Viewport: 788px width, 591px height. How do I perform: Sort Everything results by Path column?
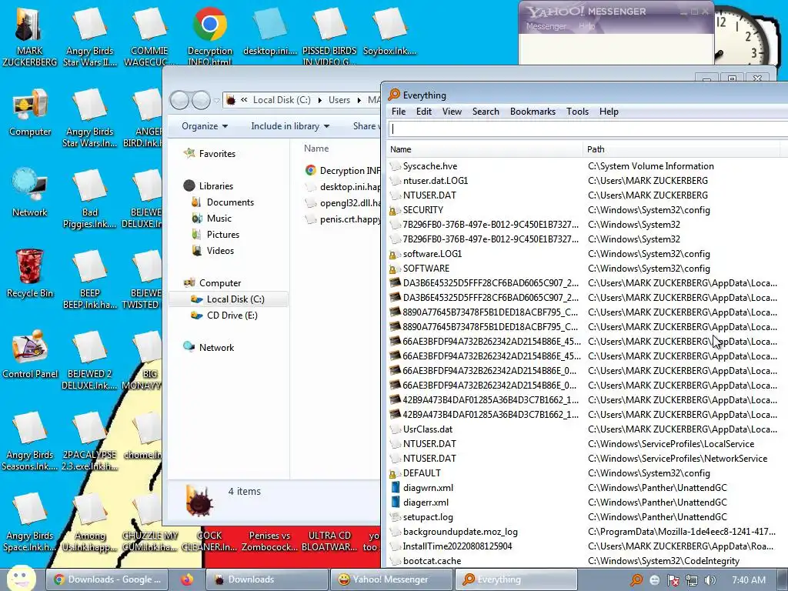683,149
